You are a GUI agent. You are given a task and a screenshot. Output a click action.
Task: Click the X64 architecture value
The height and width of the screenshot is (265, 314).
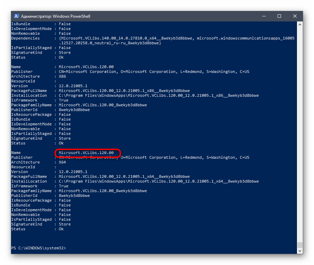pos(62,162)
